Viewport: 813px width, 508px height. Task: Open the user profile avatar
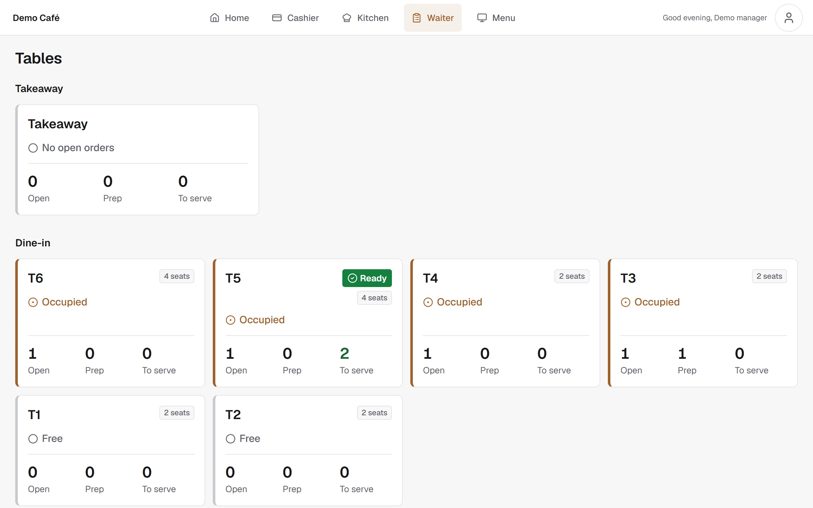click(x=789, y=18)
